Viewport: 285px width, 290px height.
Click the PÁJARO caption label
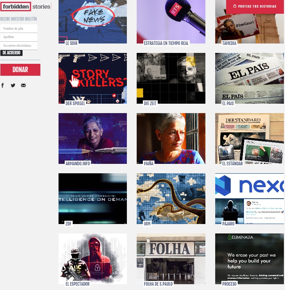click(228, 224)
